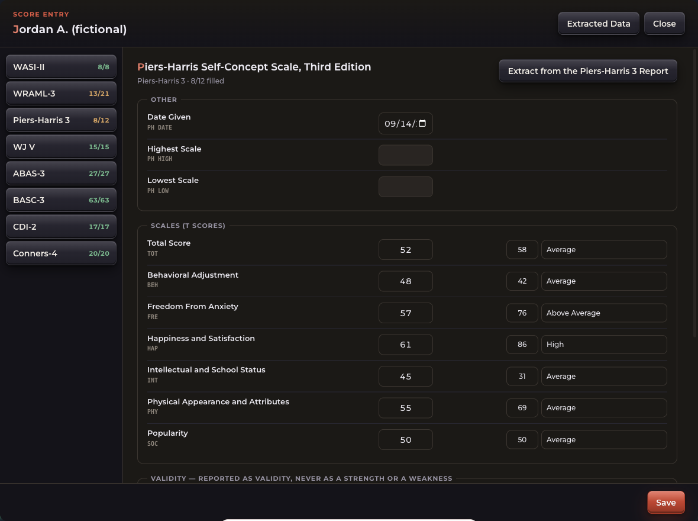
Task: Click Freedom From Anxiety percentile showing 76
Action: point(522,313)
